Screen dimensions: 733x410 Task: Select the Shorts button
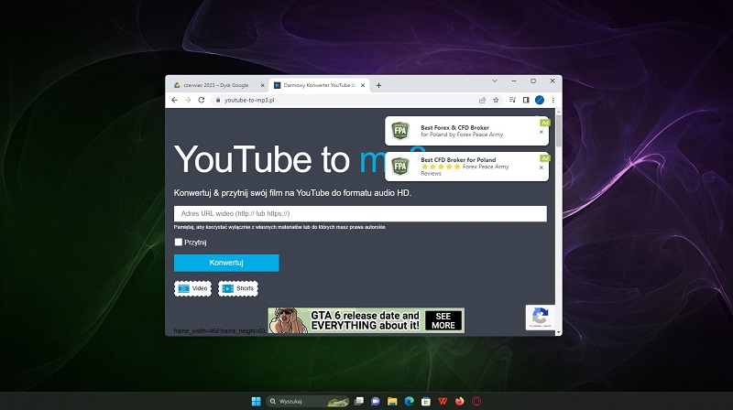tap(238, 288)
